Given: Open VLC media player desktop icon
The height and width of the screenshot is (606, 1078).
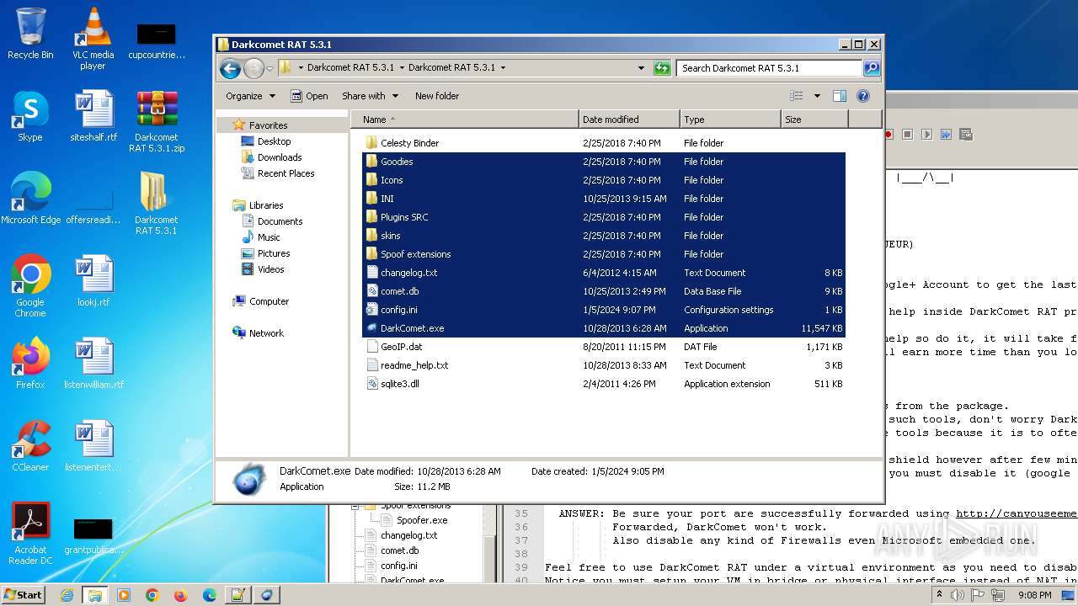Looking at the screenshot, I should (x=93, y=39).
